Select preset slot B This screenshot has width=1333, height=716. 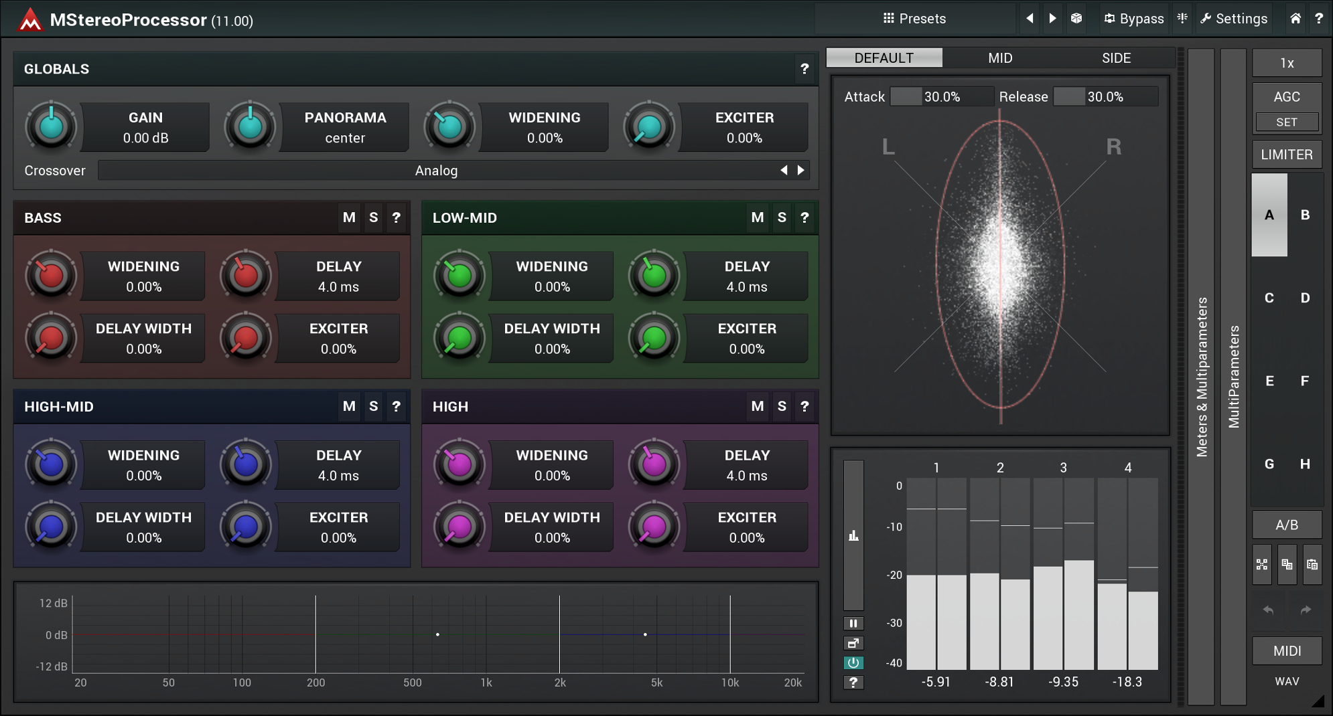click(x=1305, y=215)
